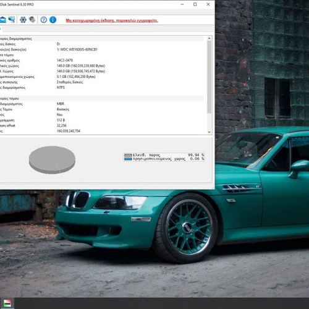The width and height of the screenshot is (309, 309).
Task: Open help with the question mark icon
Action: (x=43, y=20)
